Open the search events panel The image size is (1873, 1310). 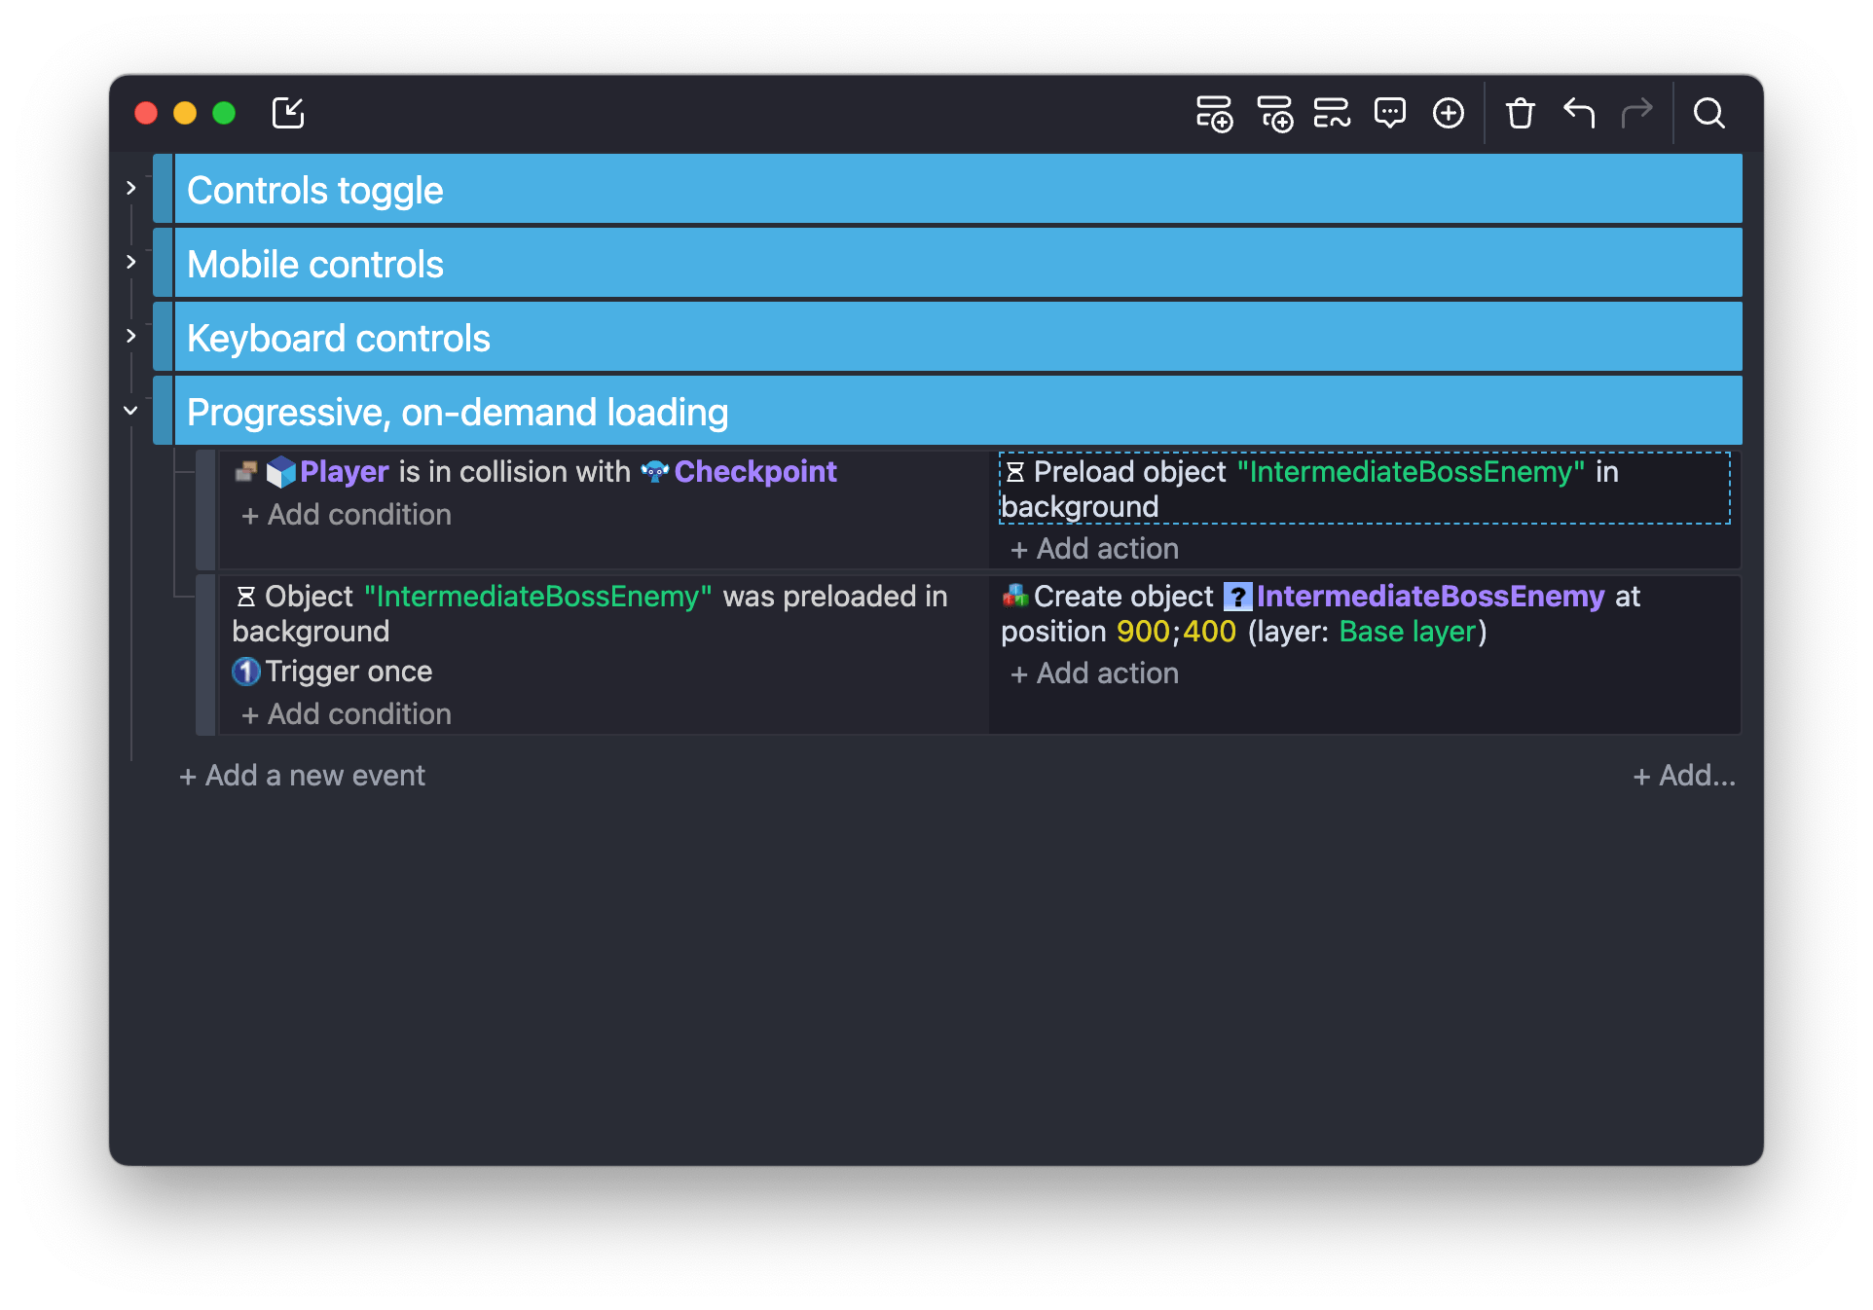point(1709,114)
